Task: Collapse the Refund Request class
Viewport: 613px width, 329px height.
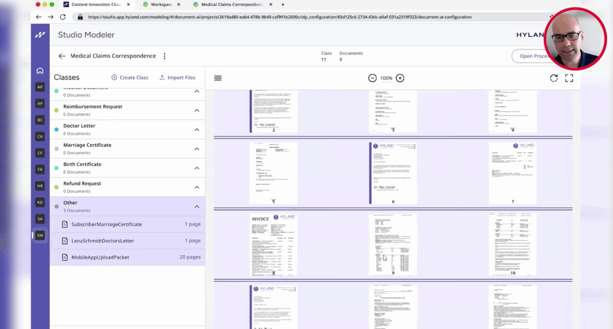Action: pyautogui.click(x=197, y=187)
